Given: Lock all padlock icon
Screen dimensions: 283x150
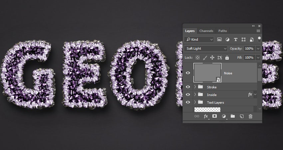Looking at the screenshot, I should tap(227, 58).
